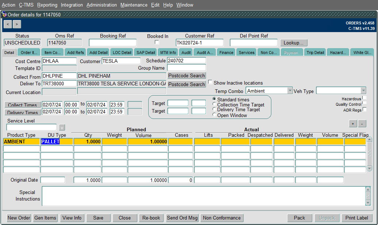The height and width of the screenshot is (225, 378).
Task: Open the Veh Type dropdown
Action: 363,91
